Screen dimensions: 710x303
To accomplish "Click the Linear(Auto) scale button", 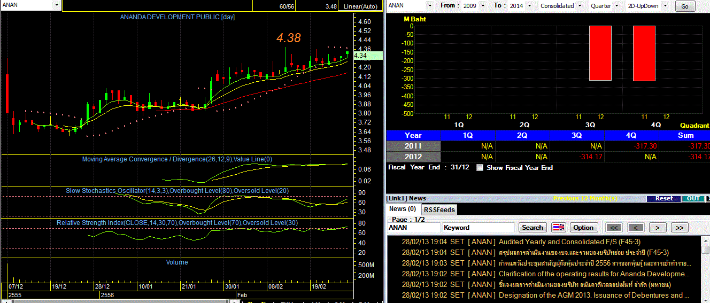I will point(360,6).
